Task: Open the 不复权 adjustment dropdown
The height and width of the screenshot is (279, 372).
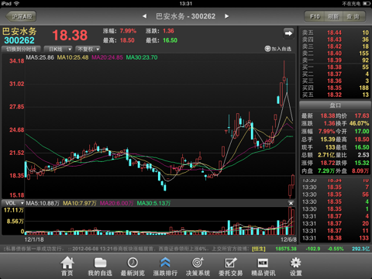Action: (88, 49)
